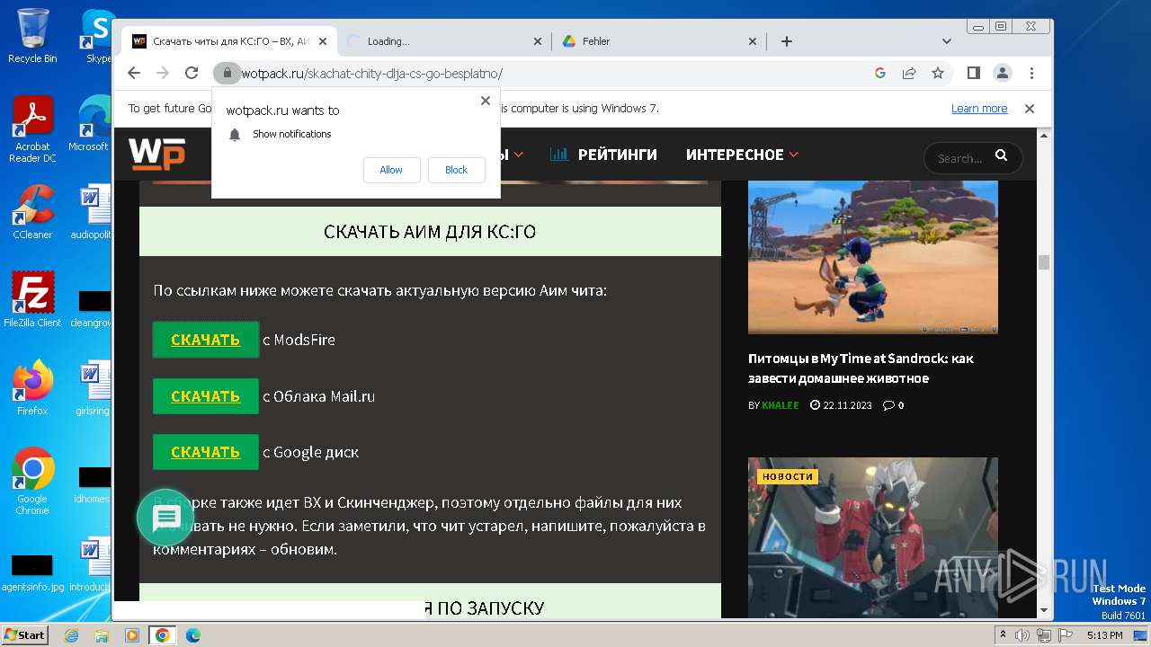
Task: Click the browser forward arrow
Action: [x=163, y=73]
